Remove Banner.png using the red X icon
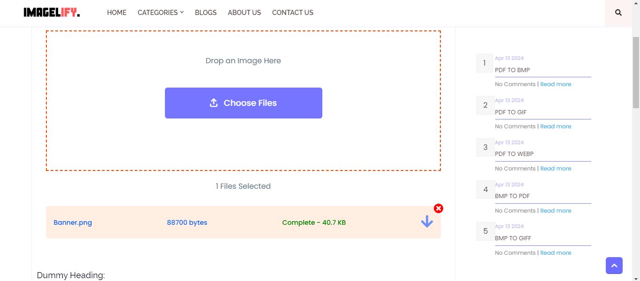 [439, 208]
